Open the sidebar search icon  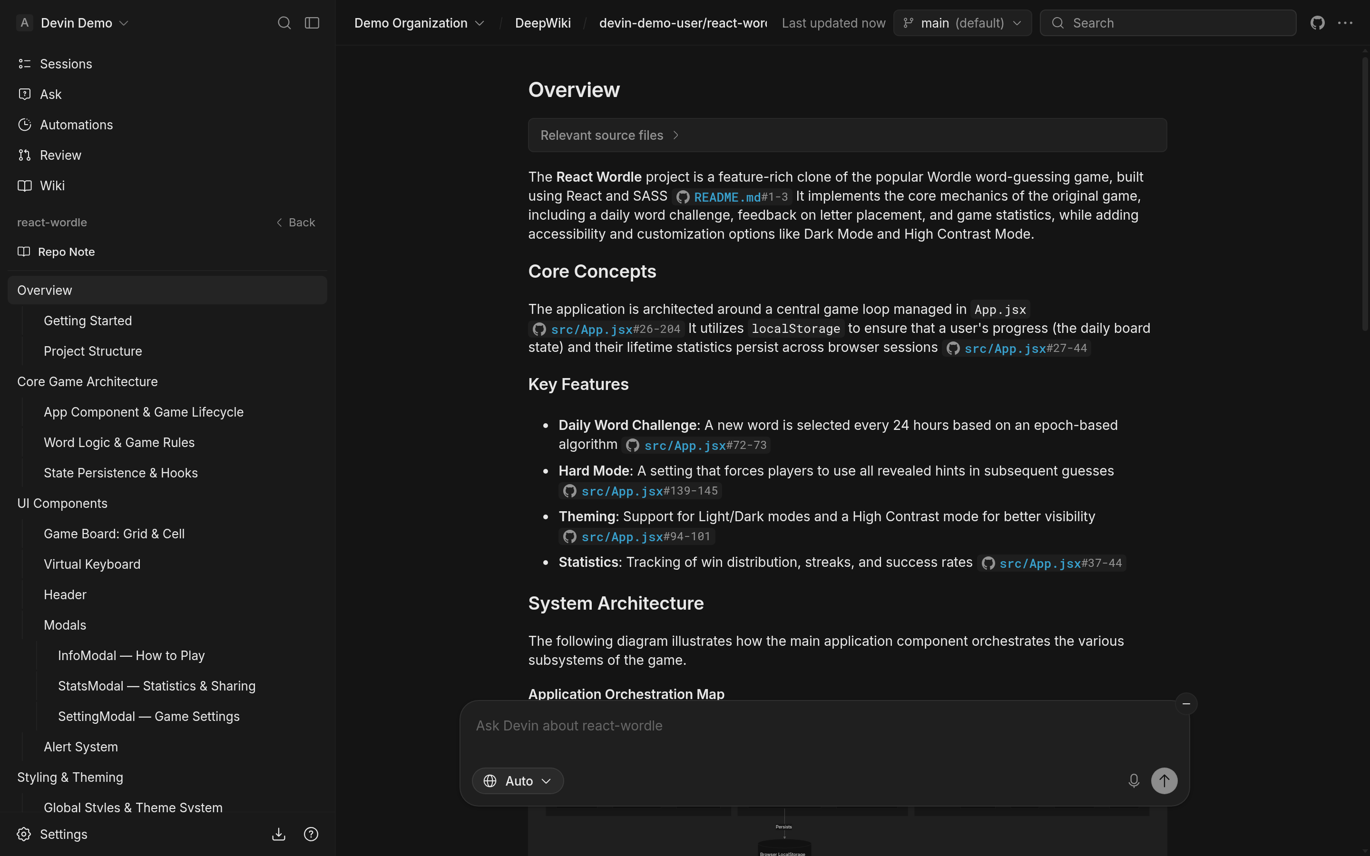pos(284,23)
